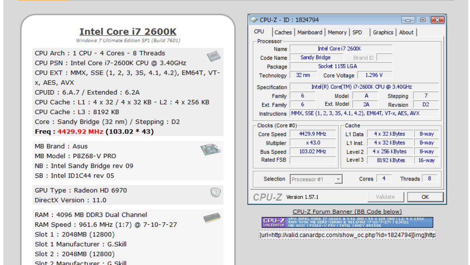
Task: Click the Specification field in CPU-Z
Action: pyautogui.click(x=364, y=87)
